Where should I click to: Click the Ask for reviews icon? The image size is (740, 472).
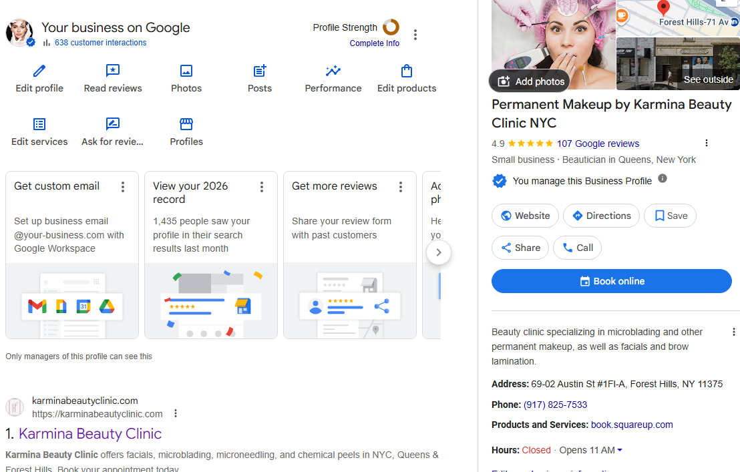pyautogui.click(x=113, y=125)
